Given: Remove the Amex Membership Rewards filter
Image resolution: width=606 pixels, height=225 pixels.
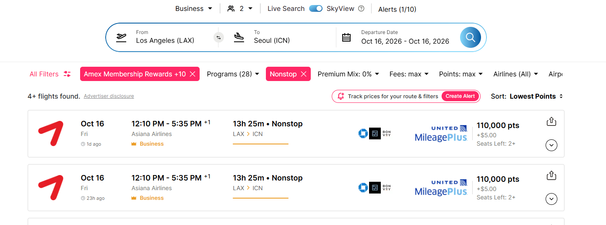Looking at the screenshot, I should 192,74.
